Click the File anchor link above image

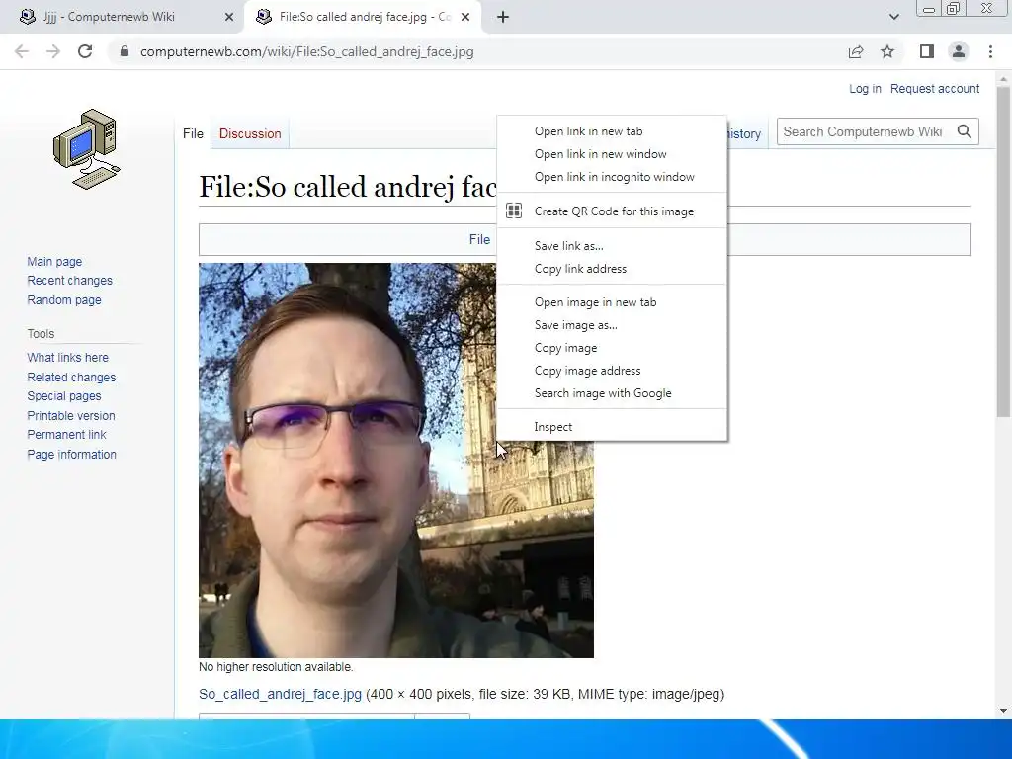(479, 239)
